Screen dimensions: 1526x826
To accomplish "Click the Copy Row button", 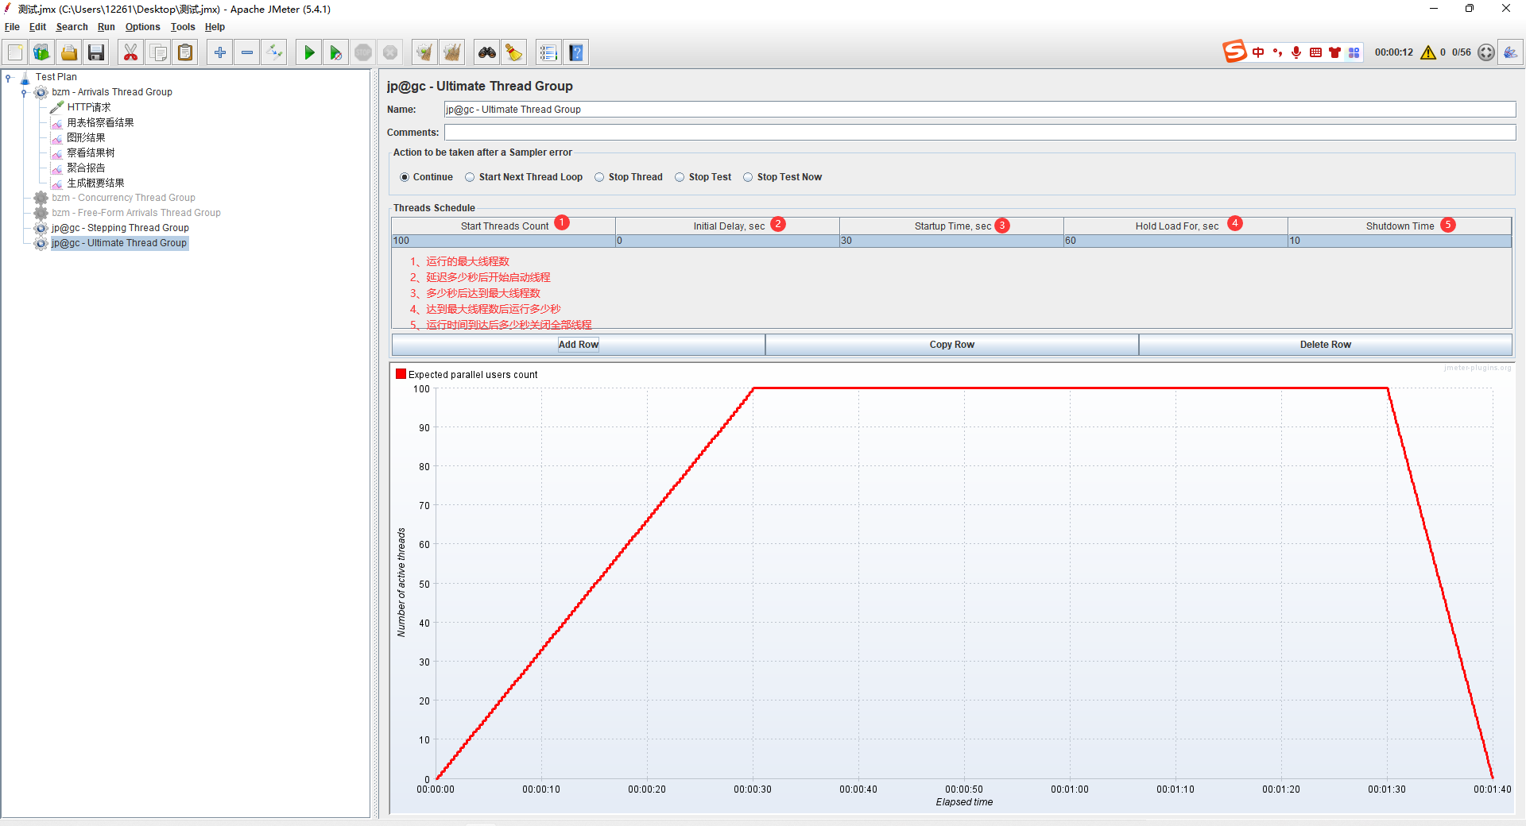I will (x=952, y=345).
